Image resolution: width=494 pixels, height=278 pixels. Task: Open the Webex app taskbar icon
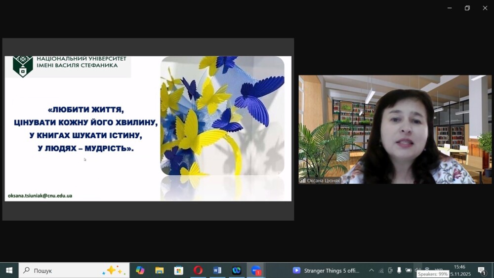pos(237,270)
